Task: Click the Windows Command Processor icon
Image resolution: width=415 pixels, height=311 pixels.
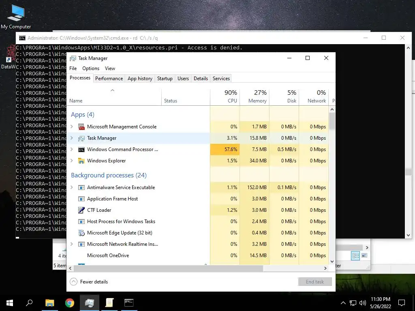Action: pos(81,149)
